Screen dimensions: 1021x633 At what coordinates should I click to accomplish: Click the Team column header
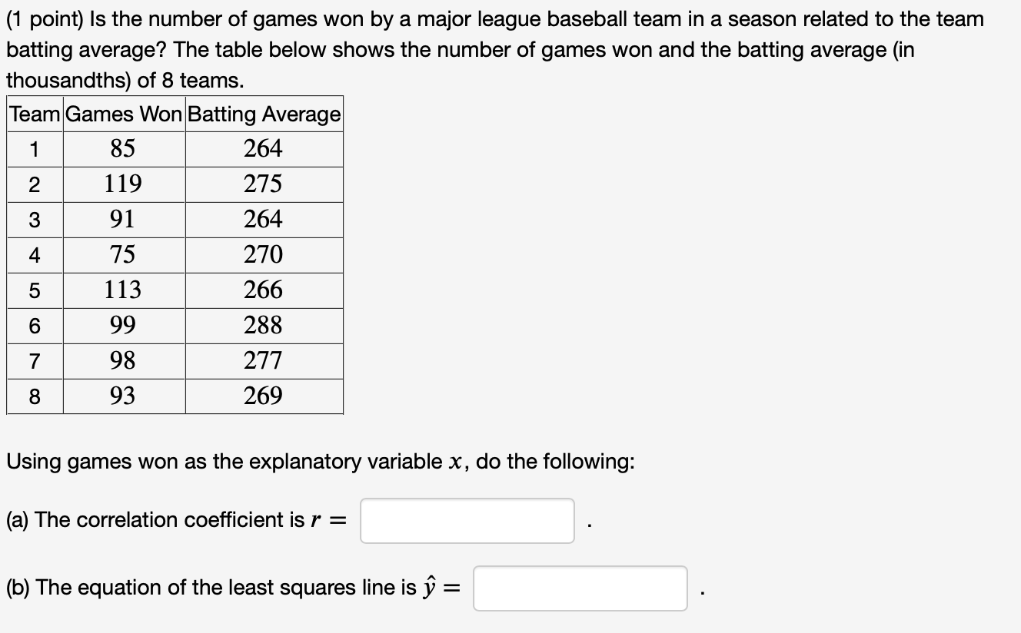[33, 114]
